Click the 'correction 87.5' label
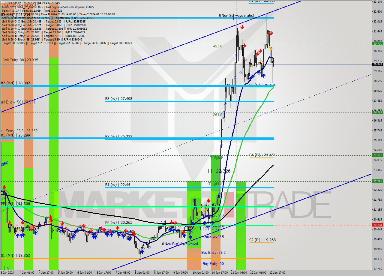This screenshot has width=384, height=276. [x=213, y=237]
